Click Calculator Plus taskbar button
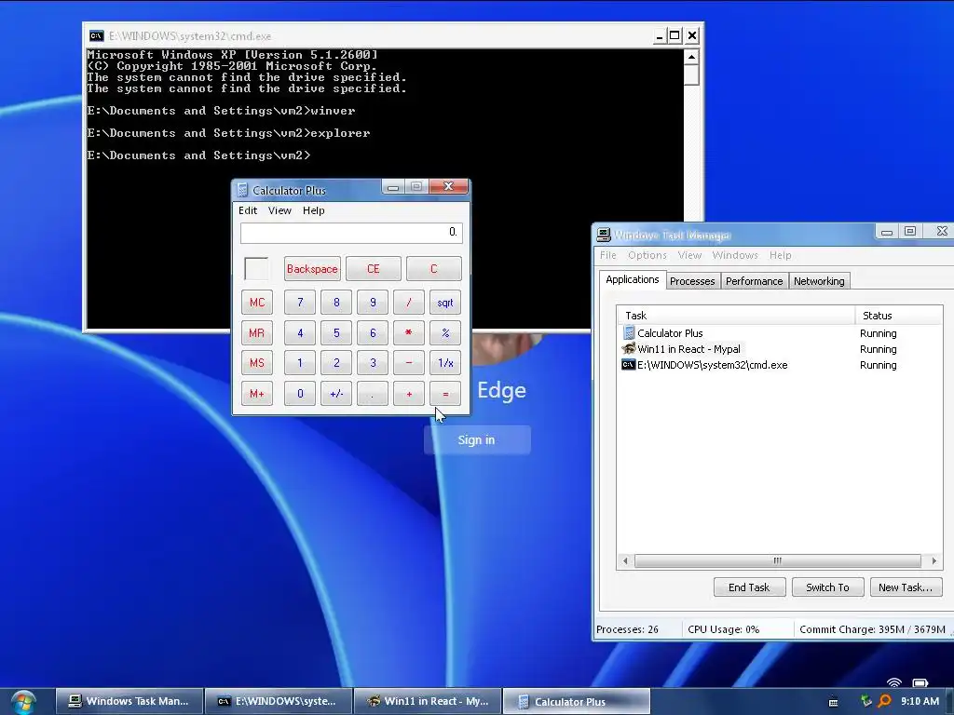The height and width of the screenshot is (715, 954). pos(577,701)
